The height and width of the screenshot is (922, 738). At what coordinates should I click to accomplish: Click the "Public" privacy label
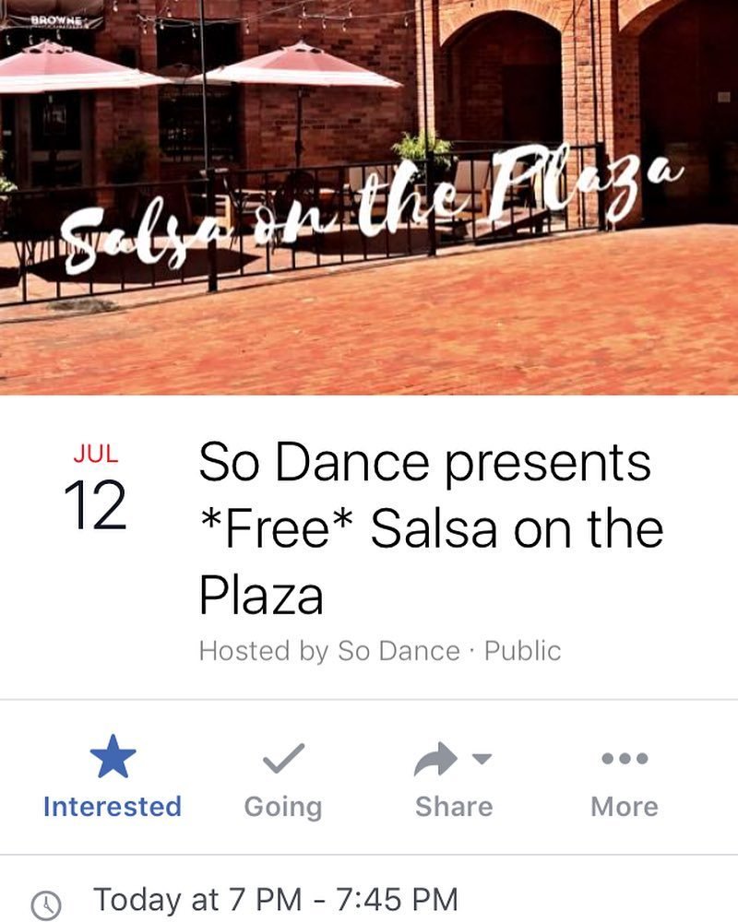(x=522, y=651)
